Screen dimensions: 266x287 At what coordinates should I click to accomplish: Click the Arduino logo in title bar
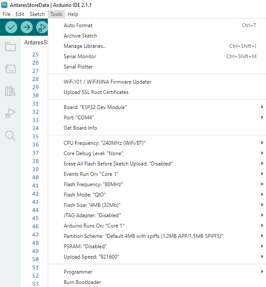pyautogui.click(x=4, y=5)
